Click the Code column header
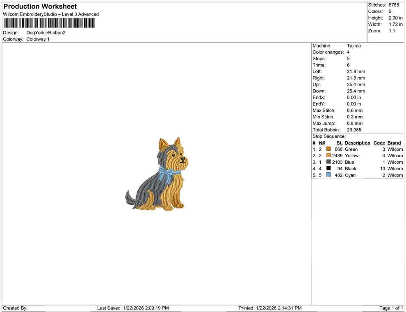The image size is (406, 312). [379, 142]
